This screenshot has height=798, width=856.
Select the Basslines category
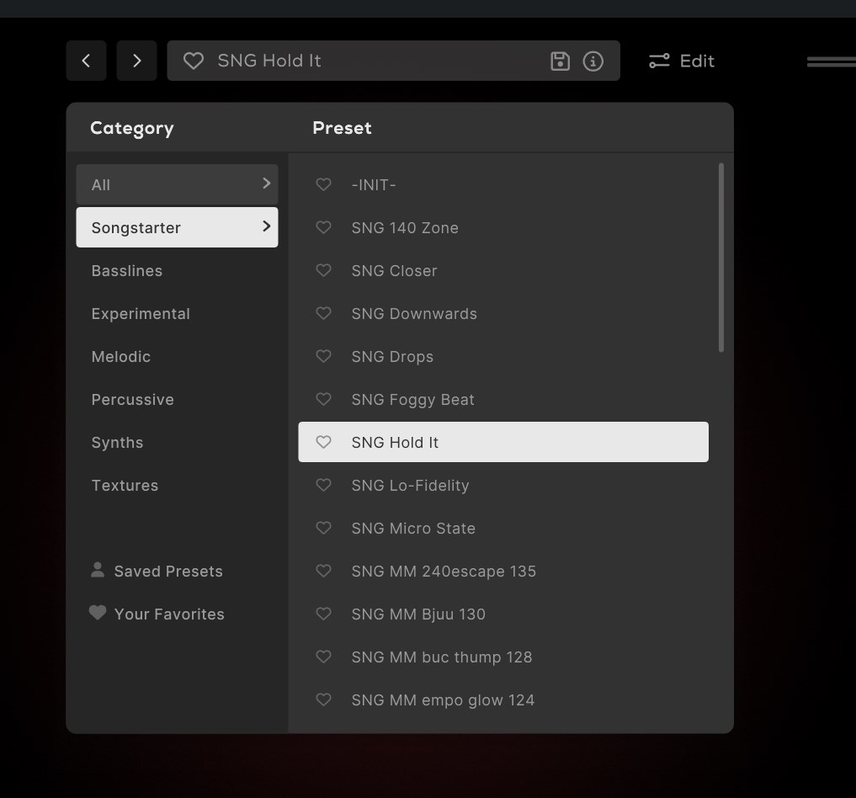pyautogui.click(x=127, y=270)
